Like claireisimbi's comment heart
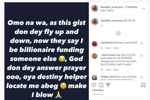 coord(142,44)
